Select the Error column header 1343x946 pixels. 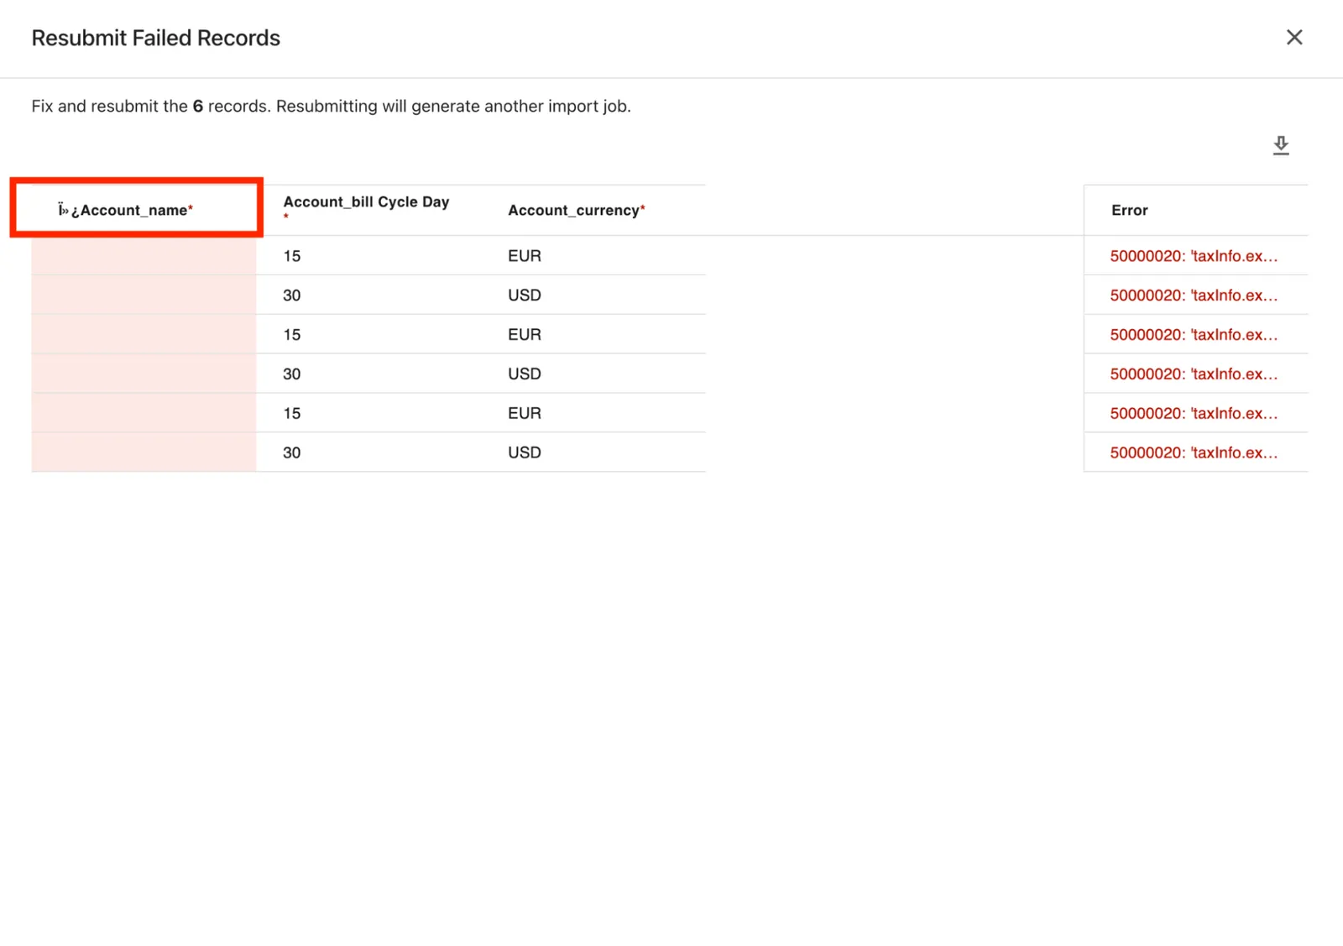pos(1130,211)
